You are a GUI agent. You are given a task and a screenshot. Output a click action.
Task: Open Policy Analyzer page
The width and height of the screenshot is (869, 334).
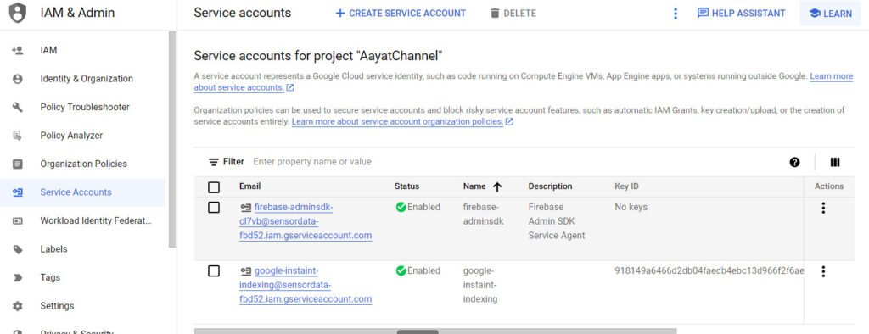click(83, 135)
